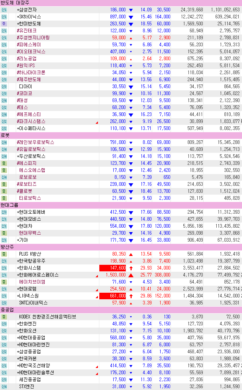Click the red up triangle in 주성엔지니어링 row
Screen dimensions: 242x390
[x=131, y=38]
